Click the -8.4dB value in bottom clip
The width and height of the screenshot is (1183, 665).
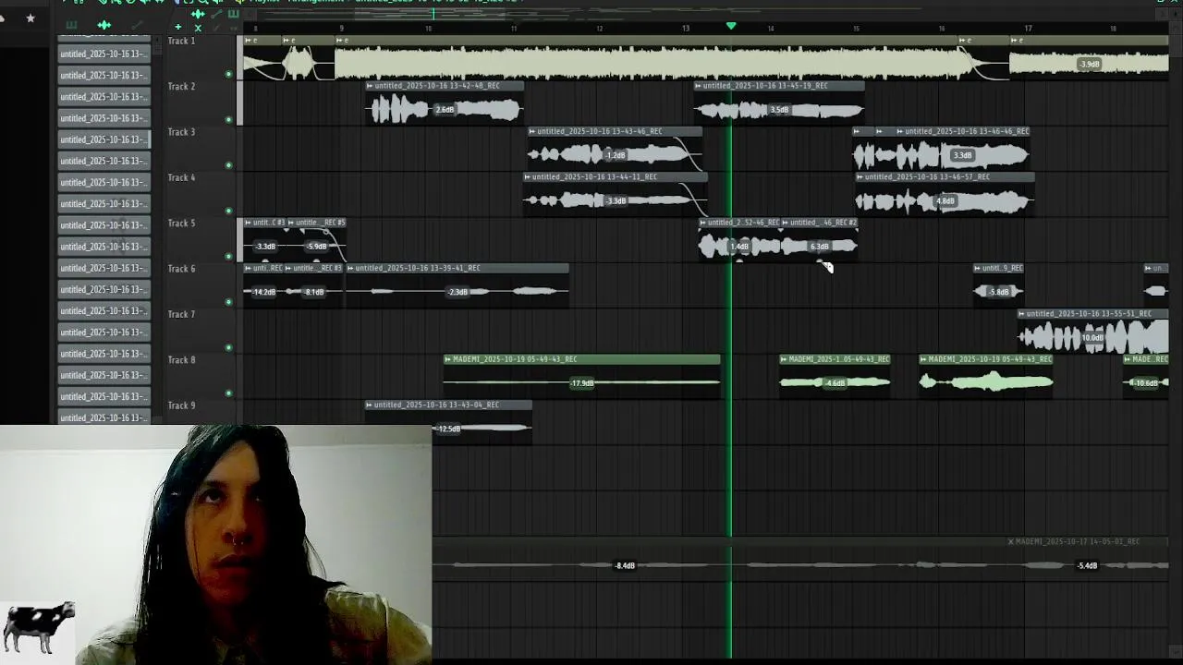pyautogui.click(x=625, y=565)
